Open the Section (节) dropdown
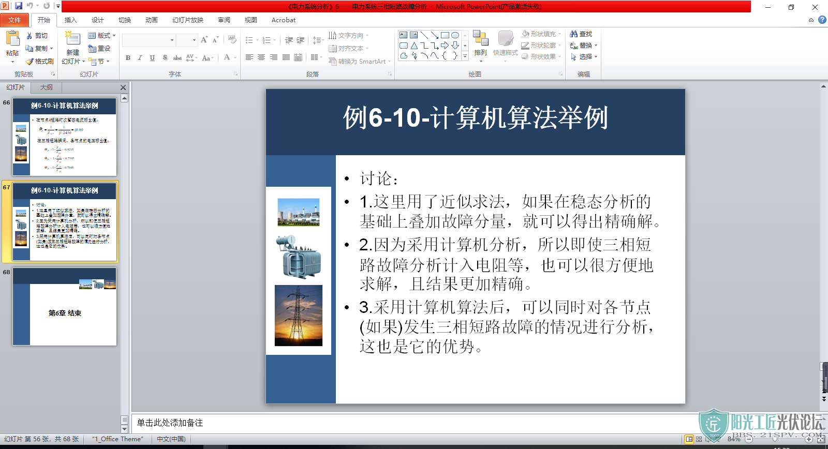This screenshot has width=828, height=449. click(99, 61)
